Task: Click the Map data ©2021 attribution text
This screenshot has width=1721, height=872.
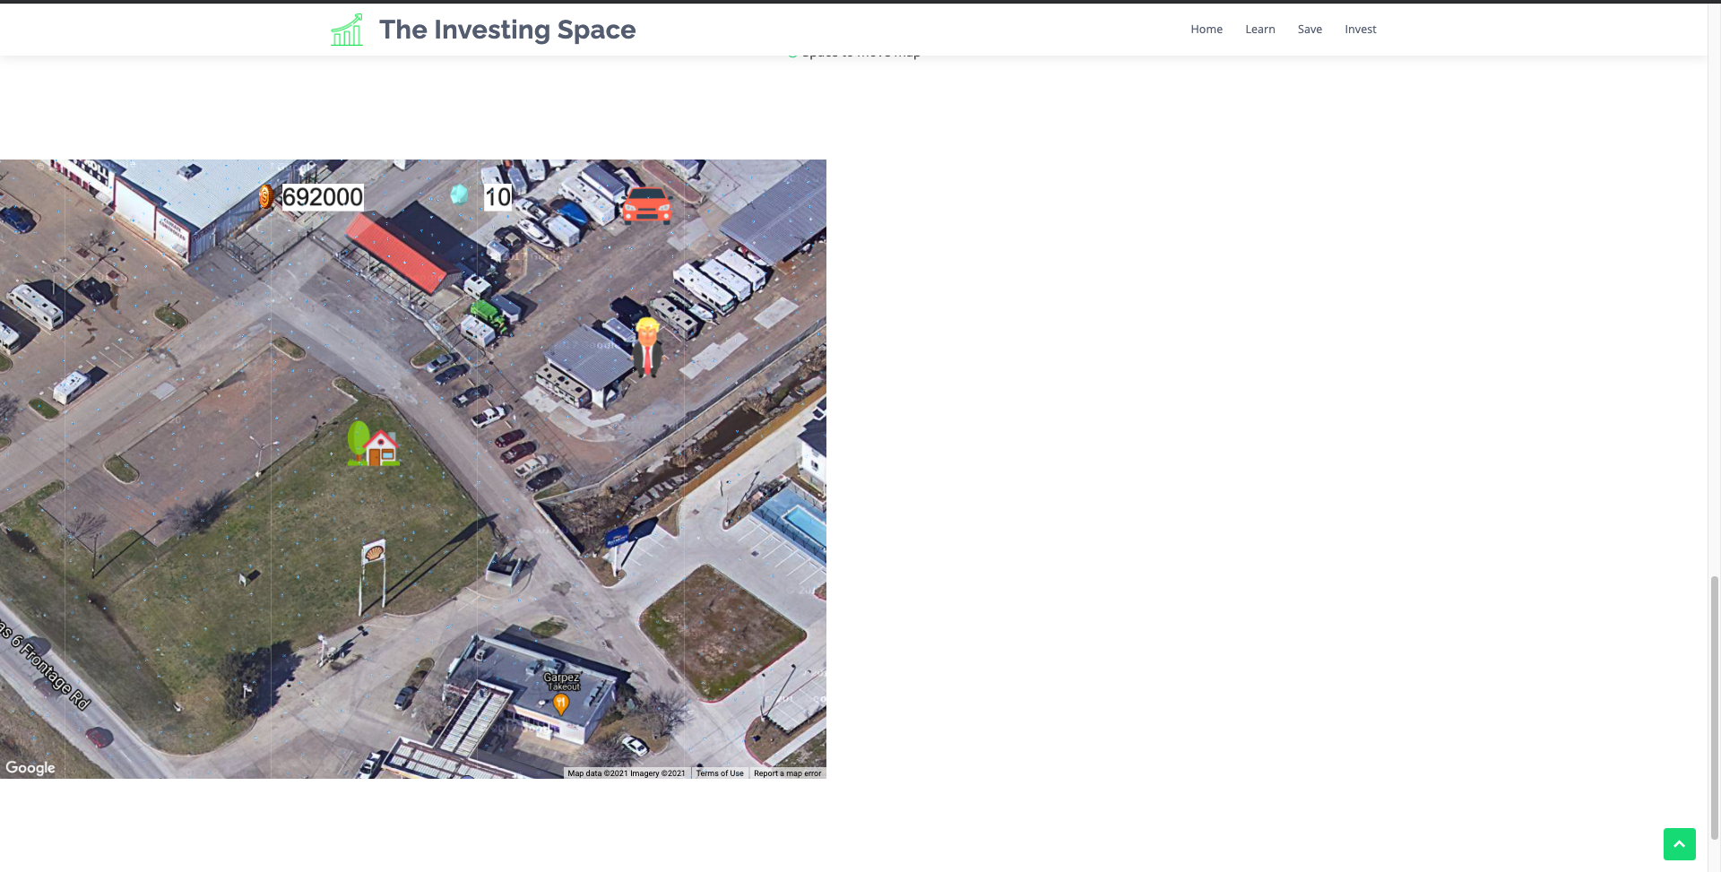Action: coord(627,773)
